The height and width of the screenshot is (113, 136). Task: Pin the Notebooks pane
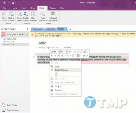coord(27,29)
